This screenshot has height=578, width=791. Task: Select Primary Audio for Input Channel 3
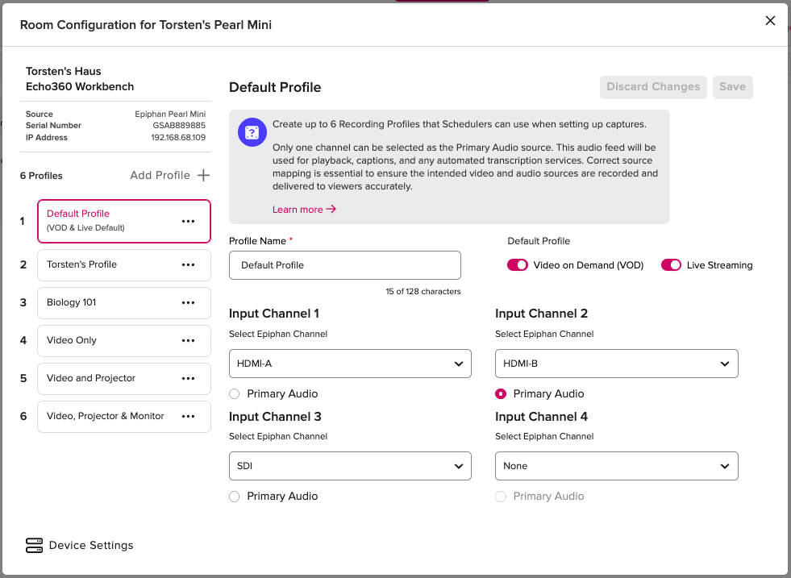(234, 497)
